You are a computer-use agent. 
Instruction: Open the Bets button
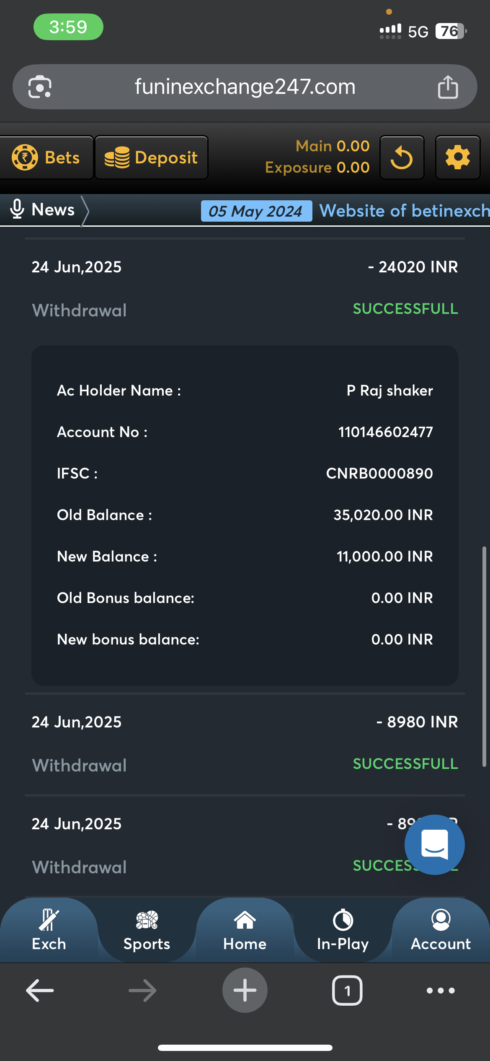(46, 158)
